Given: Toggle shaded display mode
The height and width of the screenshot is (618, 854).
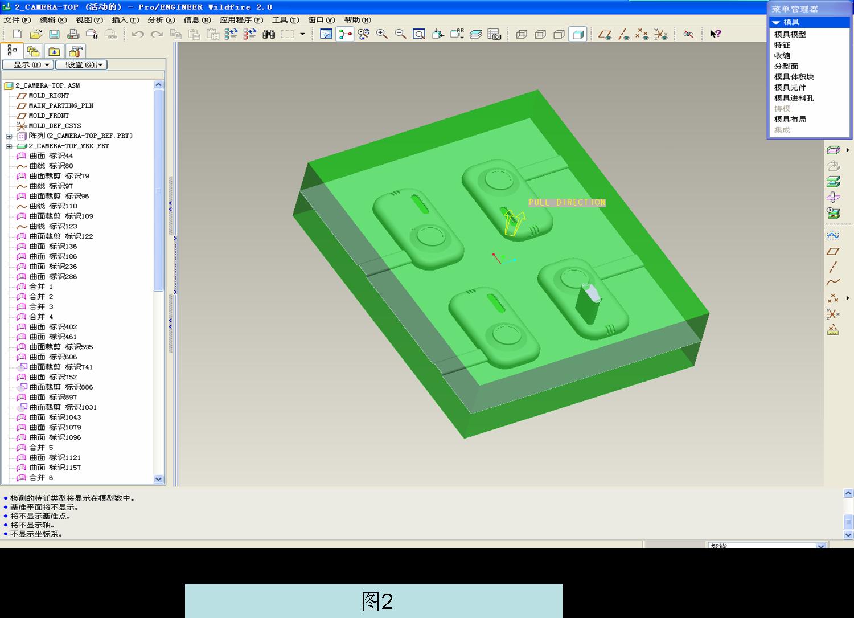Looking at the screenshot, I should point(578,34).
